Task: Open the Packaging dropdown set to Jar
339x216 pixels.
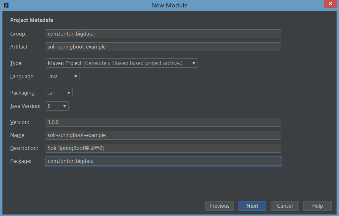Action: [68, 93]
